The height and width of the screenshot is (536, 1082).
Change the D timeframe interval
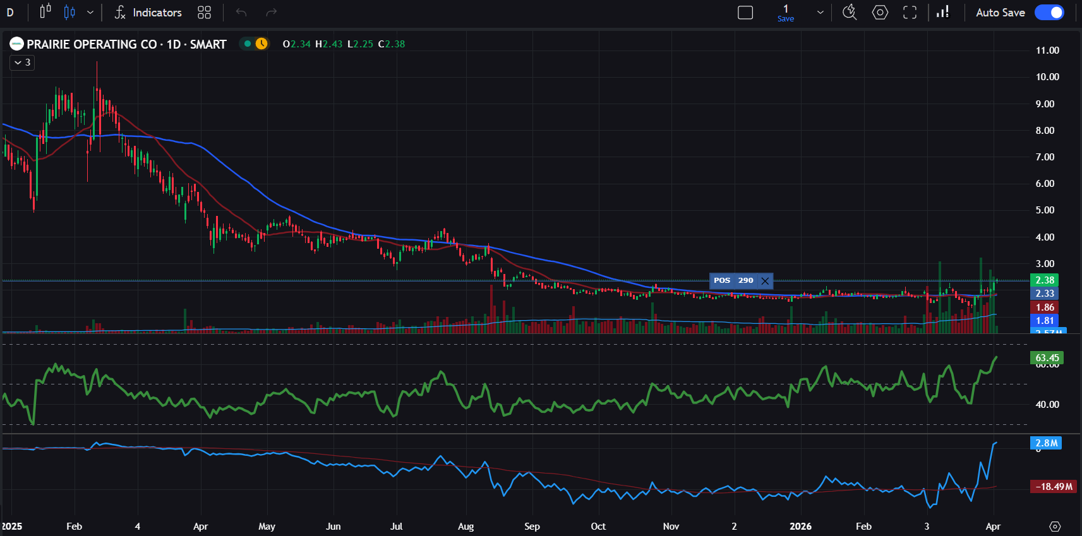coord(10,13)
